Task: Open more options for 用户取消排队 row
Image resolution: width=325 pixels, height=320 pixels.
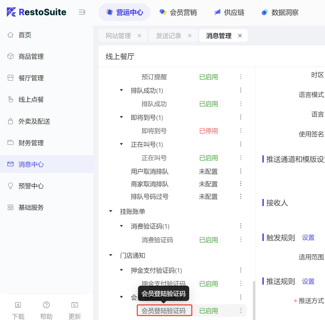Action: 241,171
